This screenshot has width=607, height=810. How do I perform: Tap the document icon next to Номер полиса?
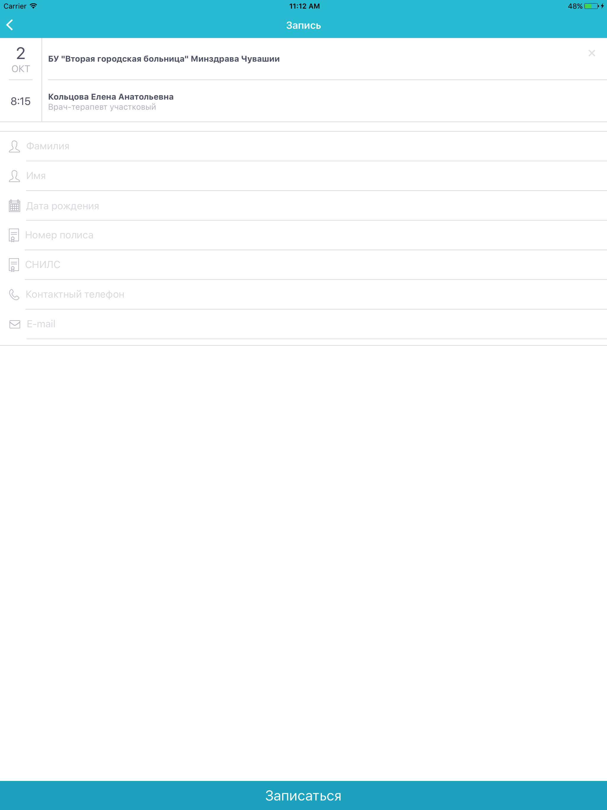pos(14,235)
